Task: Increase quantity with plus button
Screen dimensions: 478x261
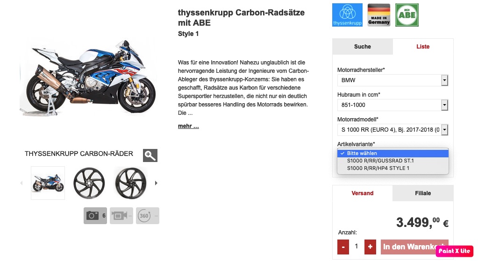Action: (x=370, y=247)
